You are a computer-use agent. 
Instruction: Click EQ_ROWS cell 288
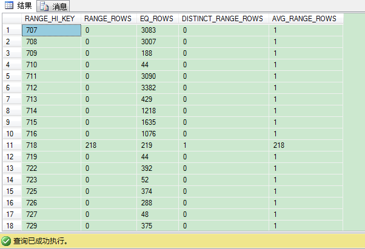tap(158, 203)
